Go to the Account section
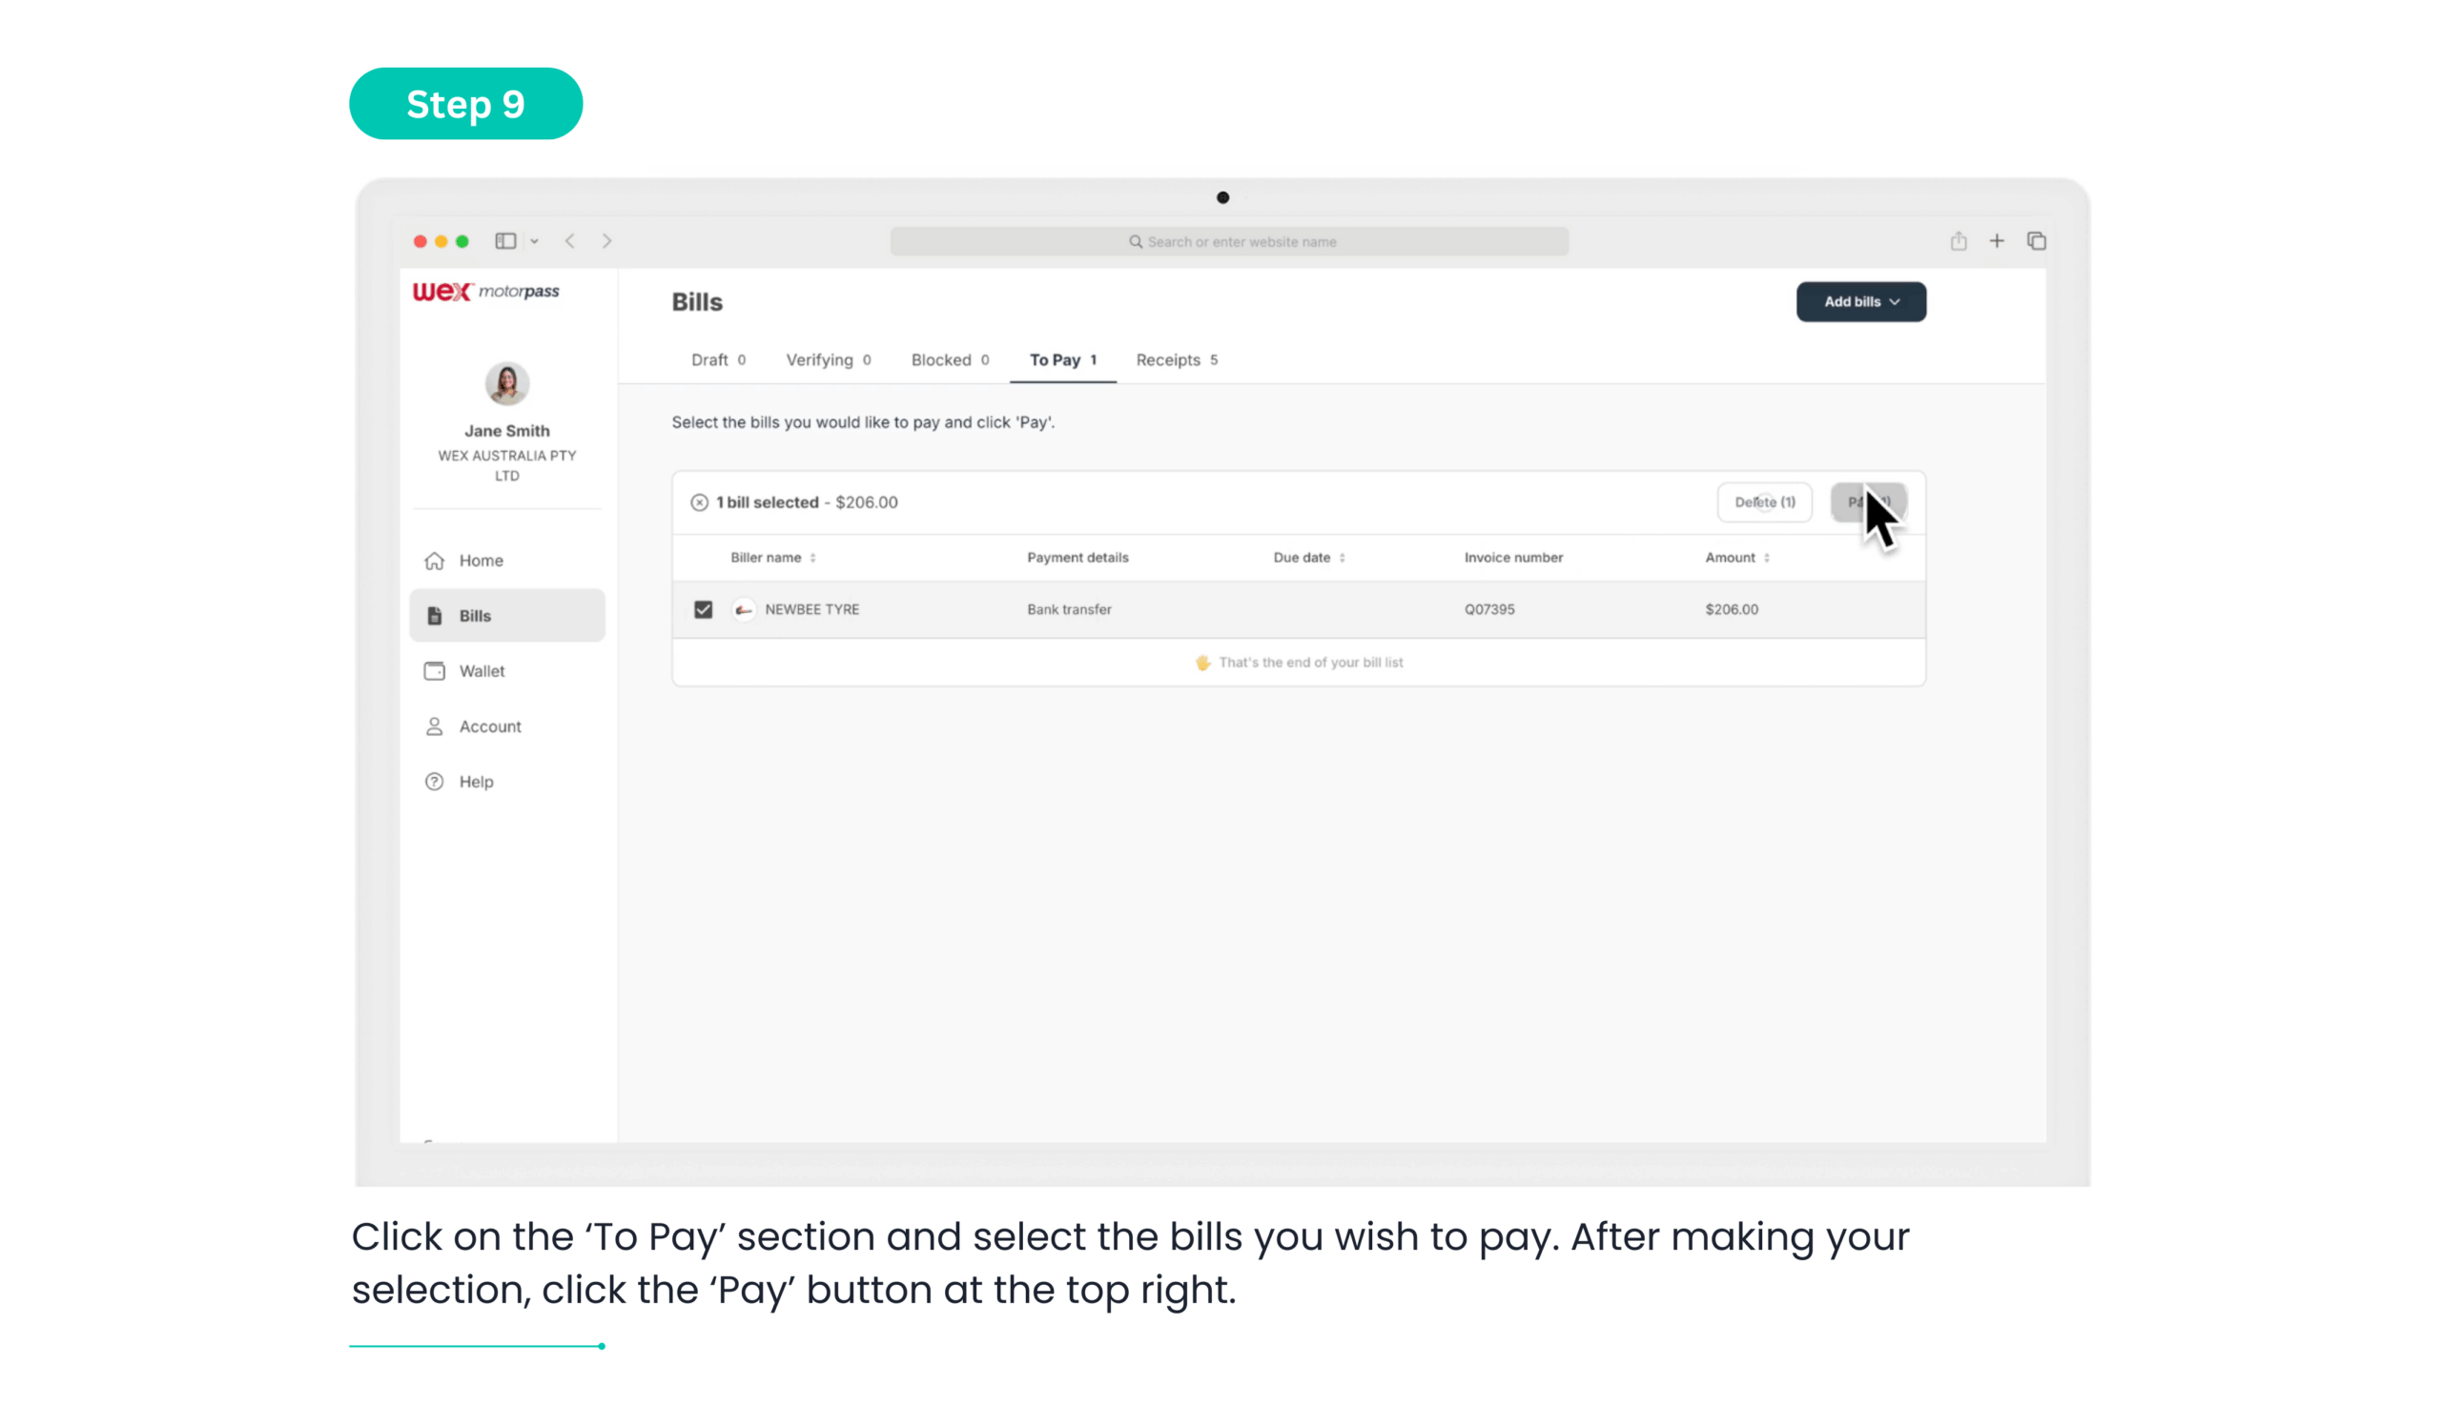The width and height of the screenshot is (2441, 1427). point(489,726)
